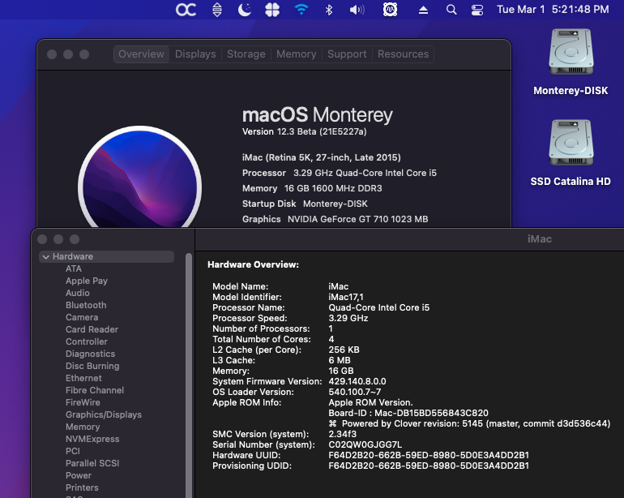Toggle Do Not Disturb moon icon
Screen dimensions: 624x498
click(245, 10)
